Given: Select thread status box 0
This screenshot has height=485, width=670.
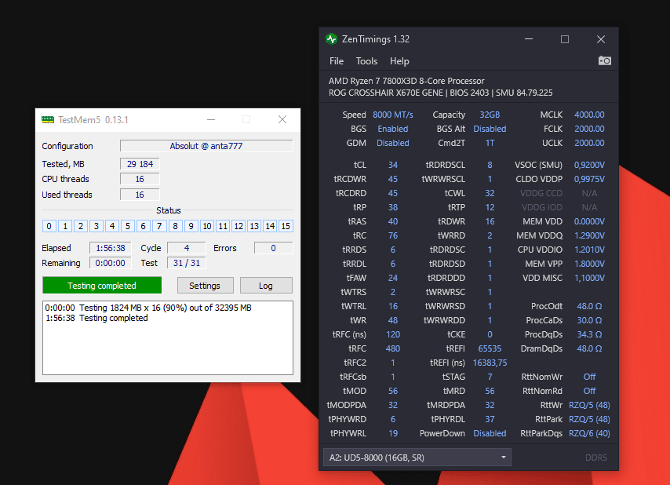Looking at the screenshot, I should click(x=49, y=226).
